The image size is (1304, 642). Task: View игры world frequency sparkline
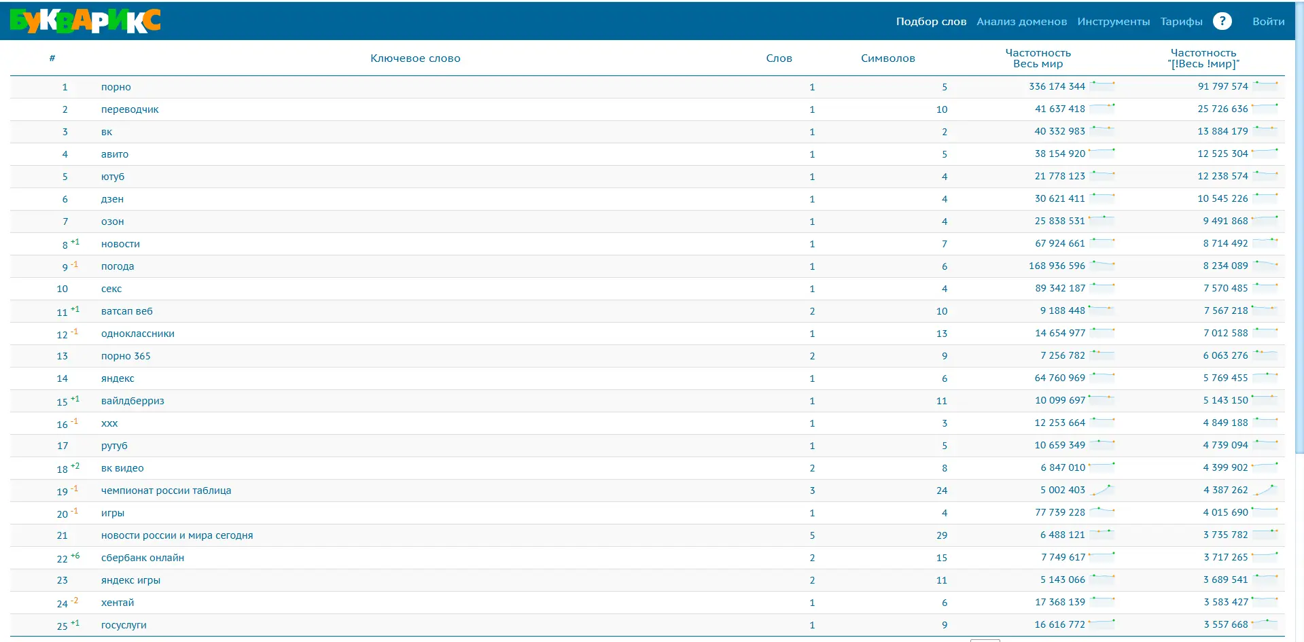point(1102,512)
